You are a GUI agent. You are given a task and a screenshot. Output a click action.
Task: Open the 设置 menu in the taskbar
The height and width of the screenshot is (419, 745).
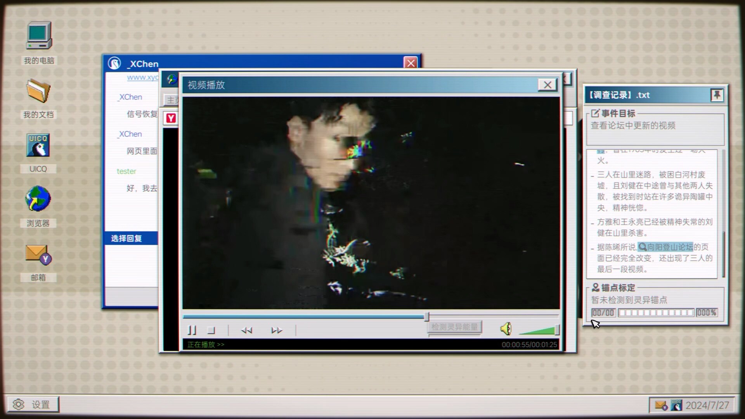click(33, 404)
